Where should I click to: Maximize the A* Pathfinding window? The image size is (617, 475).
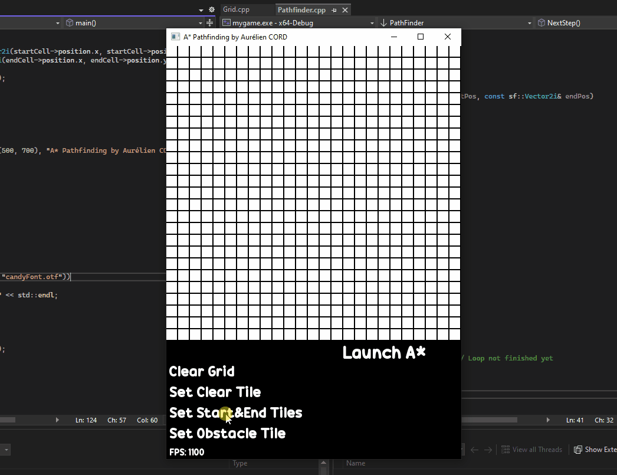421,37
